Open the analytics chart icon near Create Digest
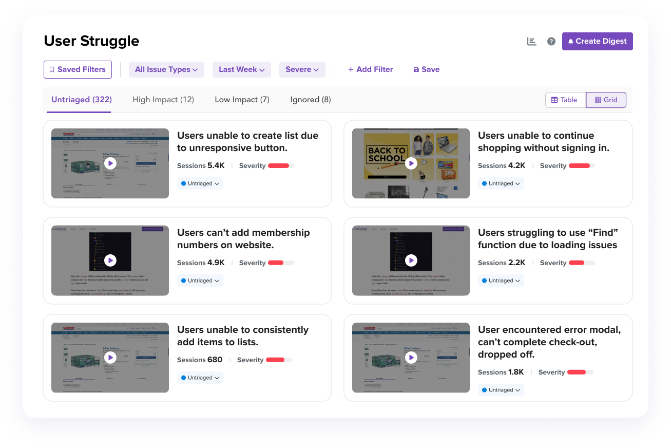Image resolution: width=671 pixels, height=448 pixels. tap(532, 41)
